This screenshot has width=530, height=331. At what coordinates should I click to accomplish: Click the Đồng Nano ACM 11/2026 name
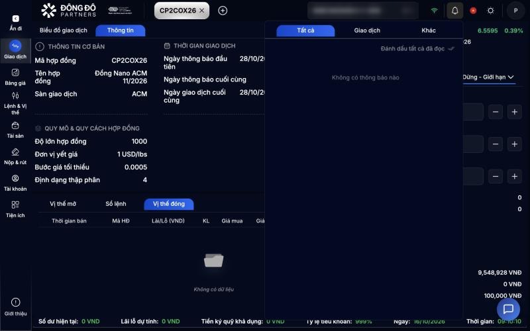[121, 77]
